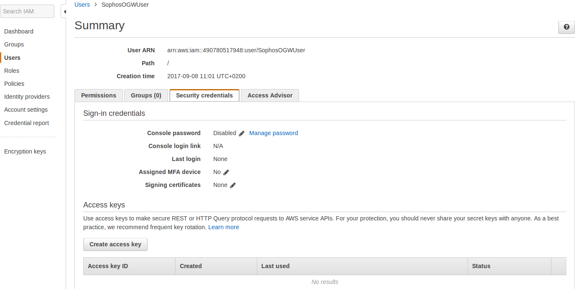Open the help panel question mark

pyautogui.click(x=566, y=27)
